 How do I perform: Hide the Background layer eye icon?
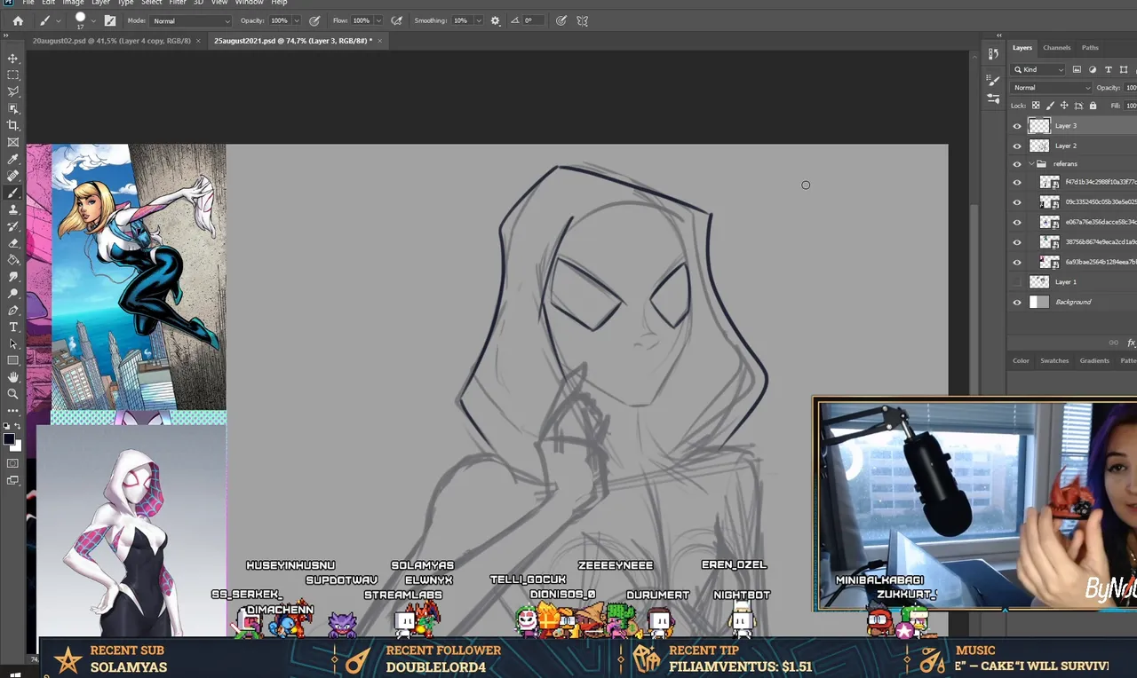(x=1017, y=302)
